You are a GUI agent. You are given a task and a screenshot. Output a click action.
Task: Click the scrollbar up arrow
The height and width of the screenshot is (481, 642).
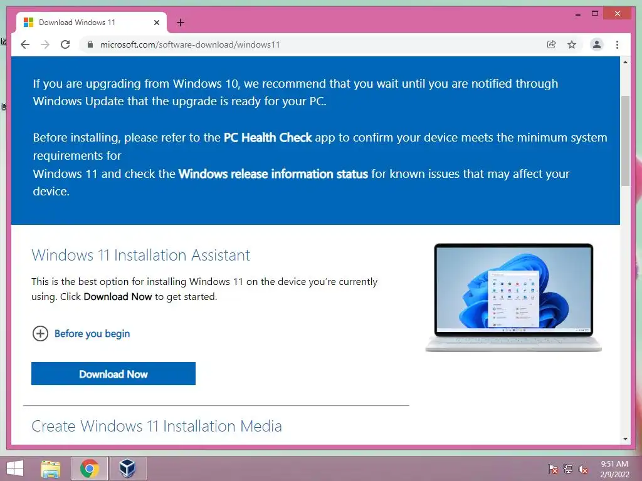625,62
